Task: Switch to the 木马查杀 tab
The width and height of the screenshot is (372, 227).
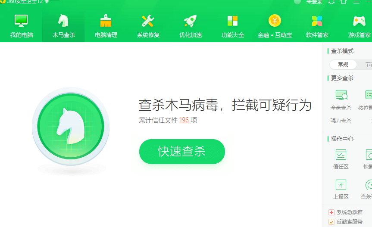Action: click(x=64, y=26)
